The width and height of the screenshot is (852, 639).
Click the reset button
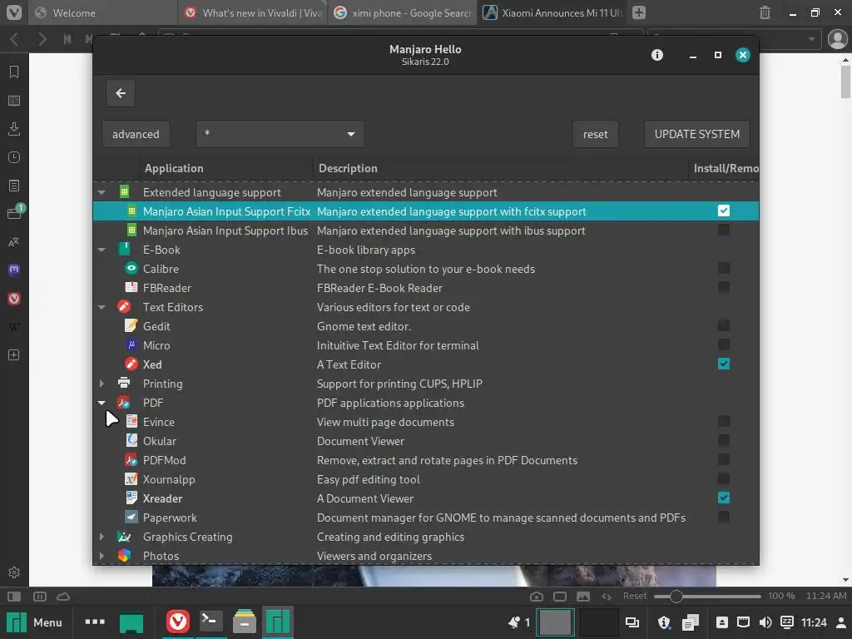coord(596,134)
